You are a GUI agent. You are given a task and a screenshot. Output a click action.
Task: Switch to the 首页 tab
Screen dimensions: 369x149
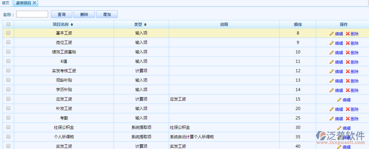6,3
